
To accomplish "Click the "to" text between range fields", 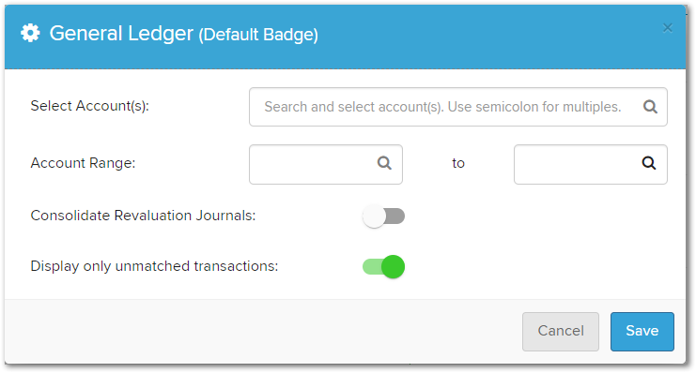I will coord(458,163).
